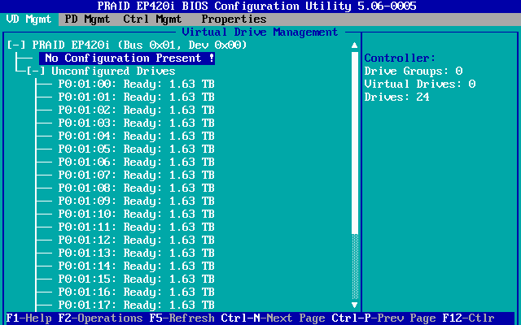This screenshot has width=521, height=325.
Task: Click the Drive Groups: 0 value
Action: [x=414, y=71]
